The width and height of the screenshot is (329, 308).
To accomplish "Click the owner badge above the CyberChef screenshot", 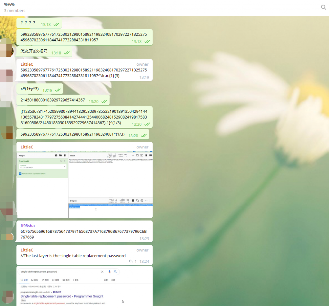I will [x=142, y=147].
